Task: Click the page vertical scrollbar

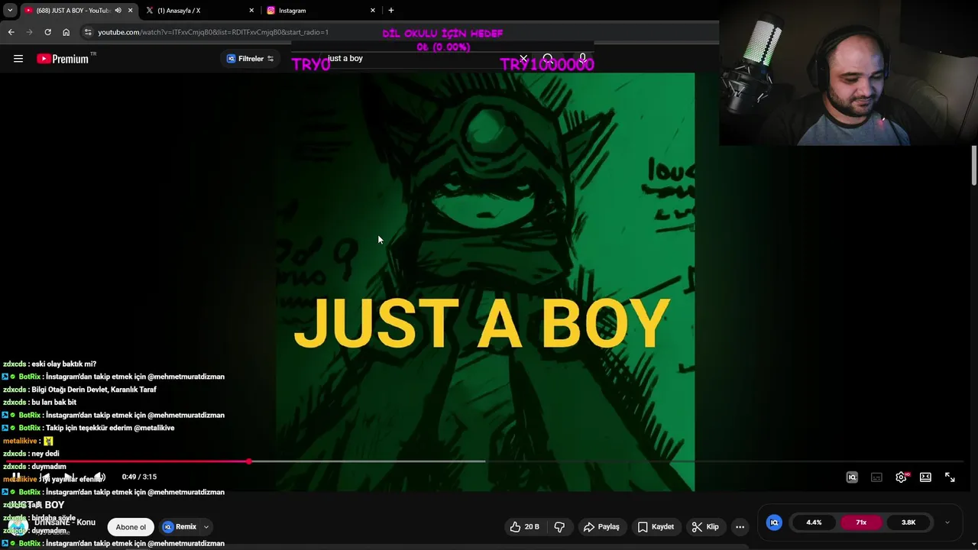Action: [973, 164]
